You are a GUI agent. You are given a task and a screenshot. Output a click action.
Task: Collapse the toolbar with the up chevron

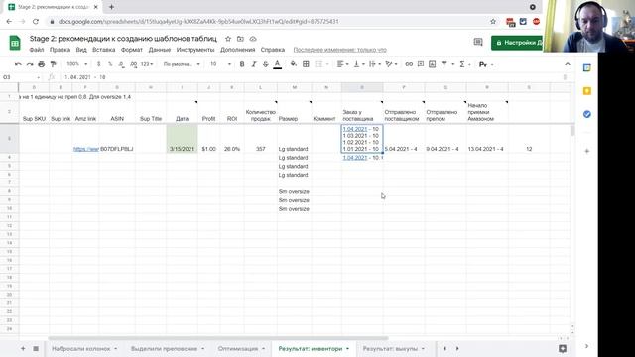point(568,64)
